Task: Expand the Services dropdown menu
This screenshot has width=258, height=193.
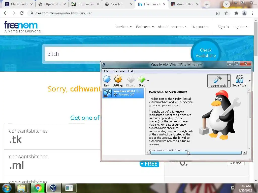Action: [123, 27]
